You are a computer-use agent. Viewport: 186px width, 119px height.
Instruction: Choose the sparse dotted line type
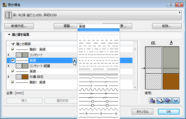[98, 37]
